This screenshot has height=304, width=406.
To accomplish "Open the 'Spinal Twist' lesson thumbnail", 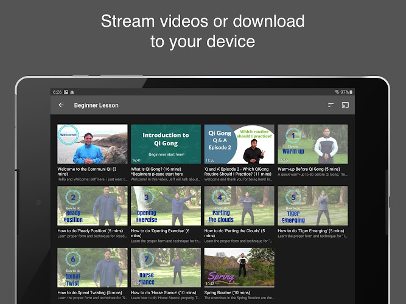I will pyautogui.click(x=92, y=267).
